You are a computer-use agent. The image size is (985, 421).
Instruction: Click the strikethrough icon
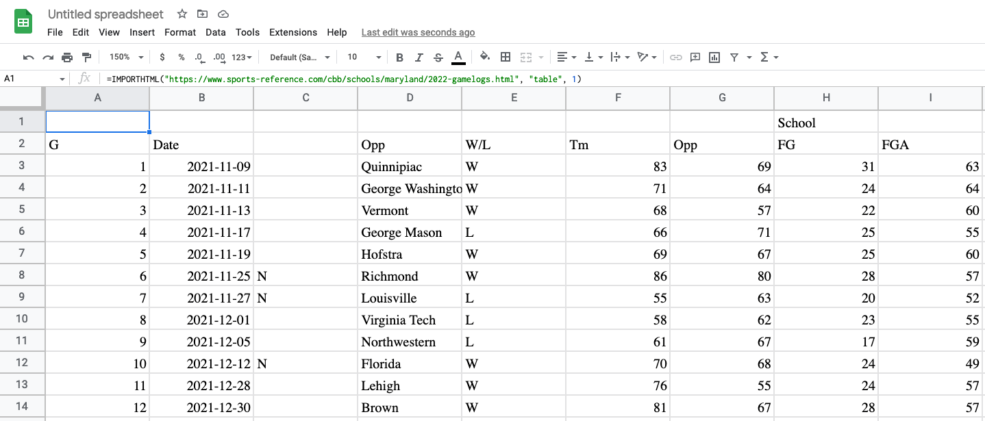pos(438,57)
